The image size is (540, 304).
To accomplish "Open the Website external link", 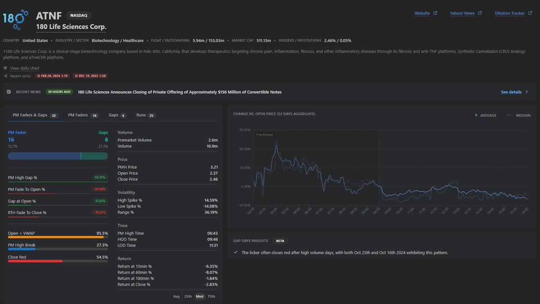I will click(x=422, y=13).
